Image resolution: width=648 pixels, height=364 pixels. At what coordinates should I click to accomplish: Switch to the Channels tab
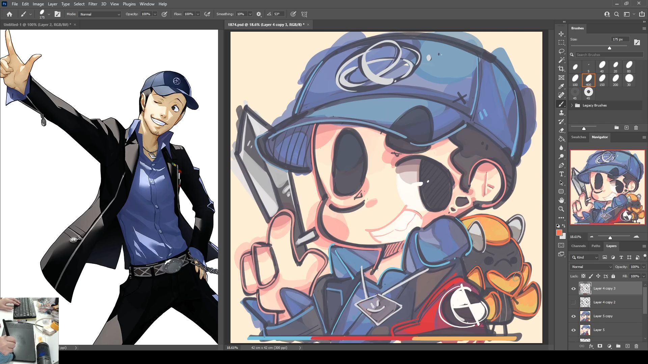click(578, 246)
